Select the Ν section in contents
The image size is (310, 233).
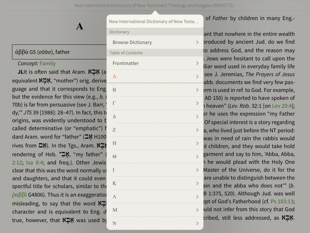(155, 223)
